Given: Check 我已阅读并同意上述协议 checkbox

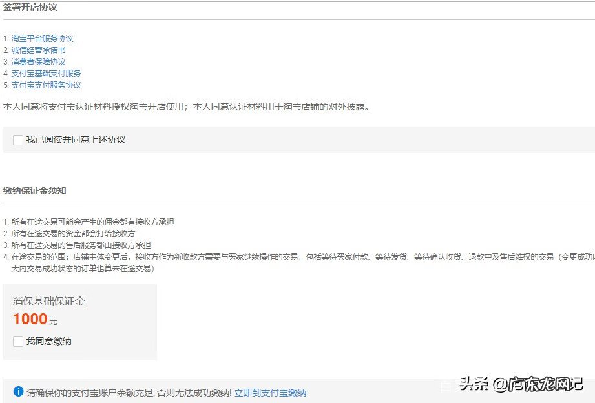Looking at the screenshot, I should (17, 139).
